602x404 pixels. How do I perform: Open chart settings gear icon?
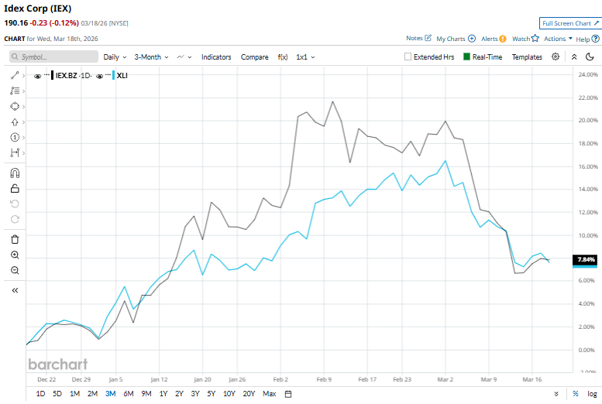pos(556,56)
